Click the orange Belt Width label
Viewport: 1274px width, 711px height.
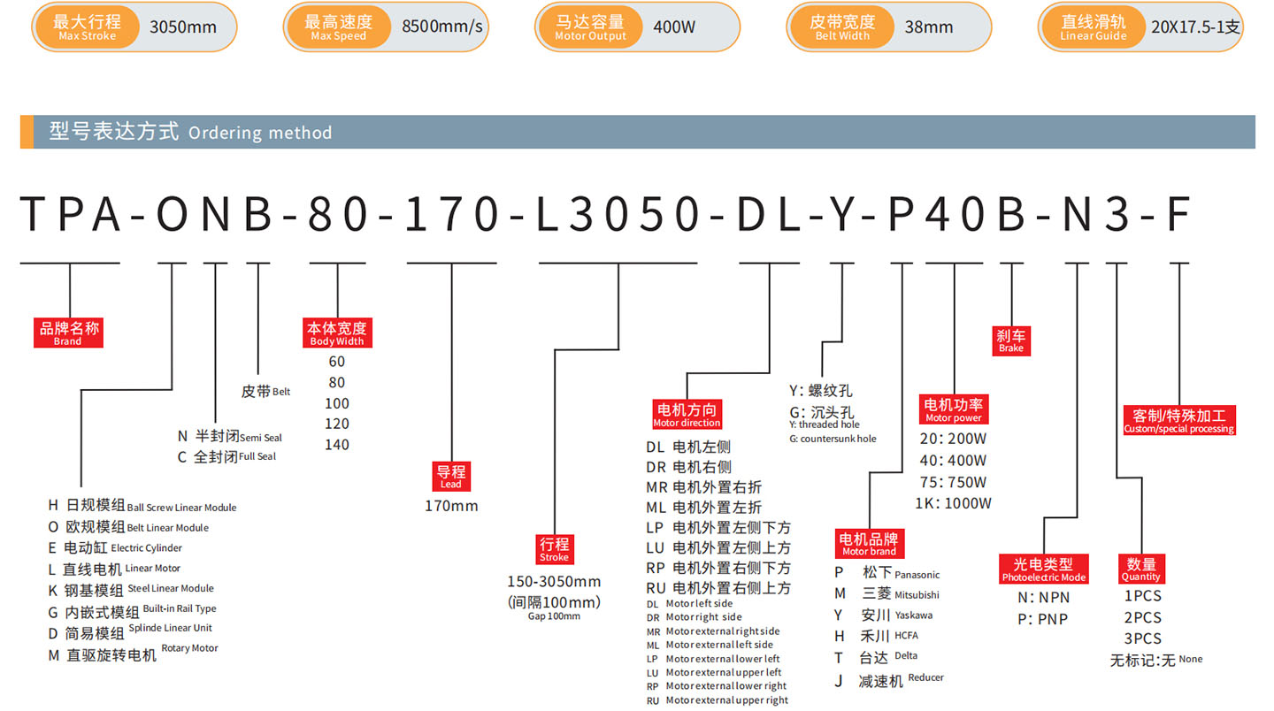coord(842,27)
